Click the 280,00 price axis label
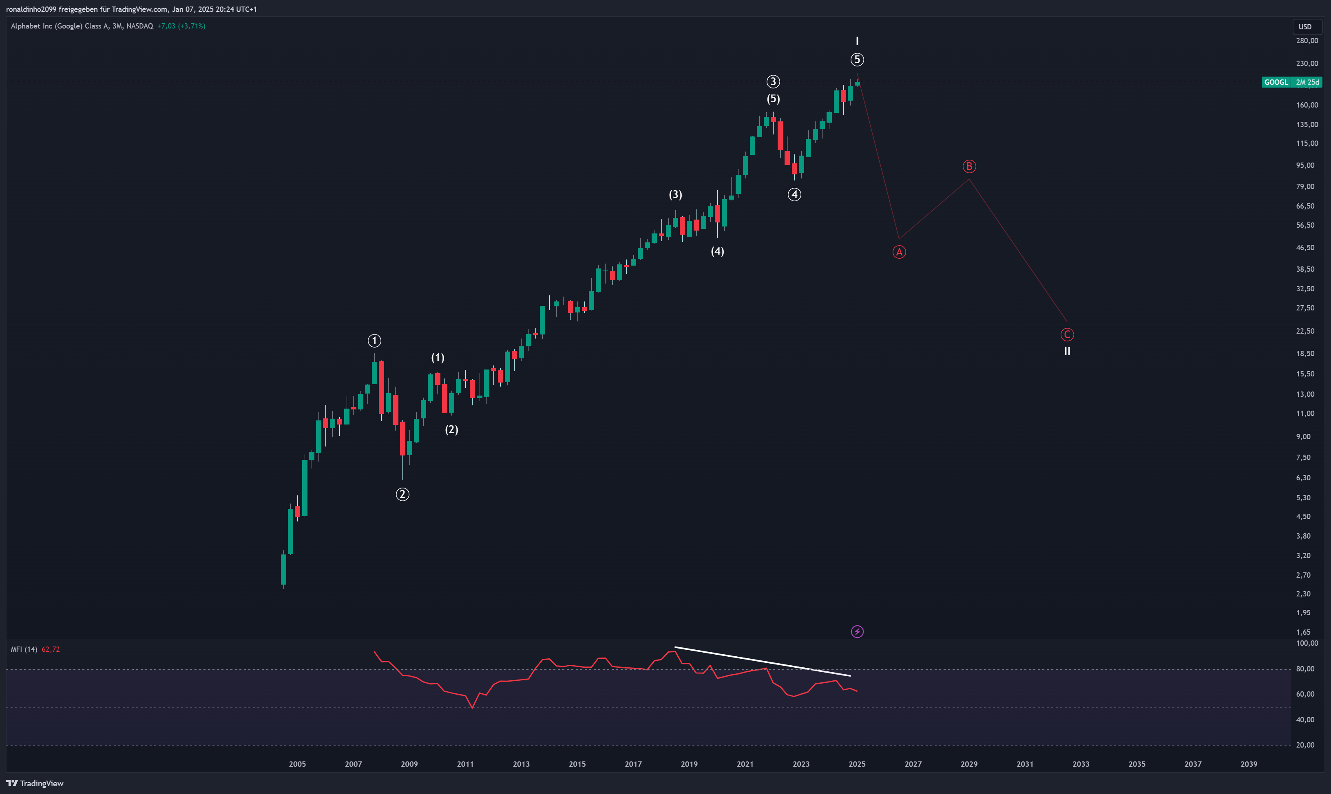1331x794 pixels. [1307, 41]
